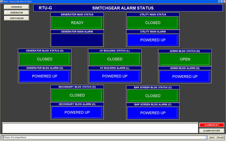Select Bar Screen Bldg Alarm POWERED UP
The width and height of the screenshot is (226, 141).
(153, 113)
